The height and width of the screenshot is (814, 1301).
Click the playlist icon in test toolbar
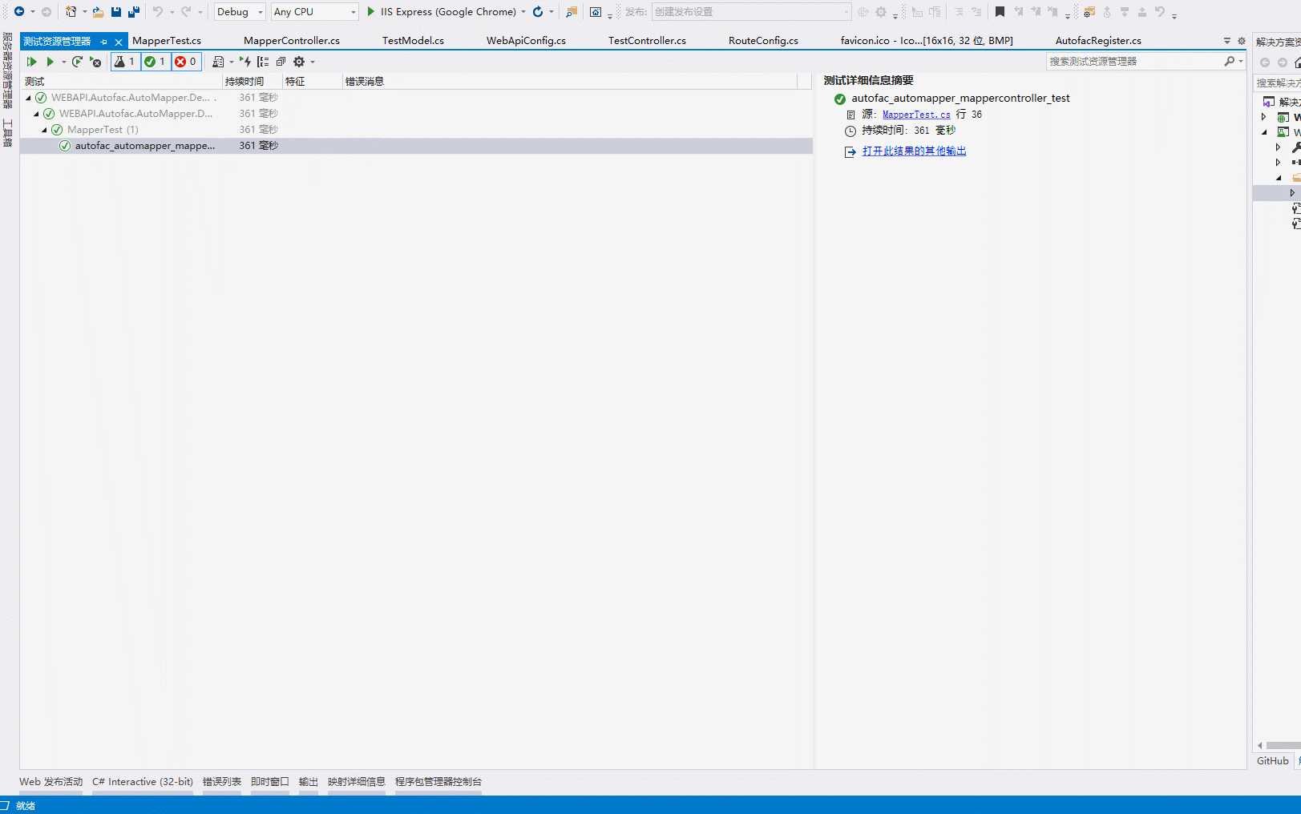pos(218,62)
